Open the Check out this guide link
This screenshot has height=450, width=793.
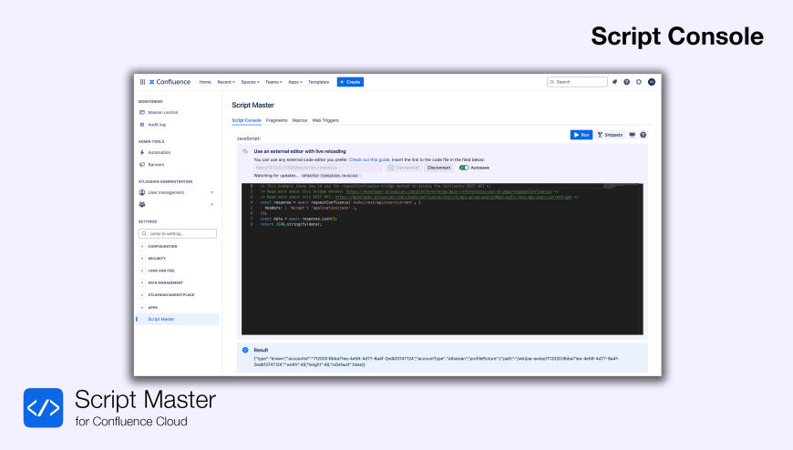click(369, 159)
